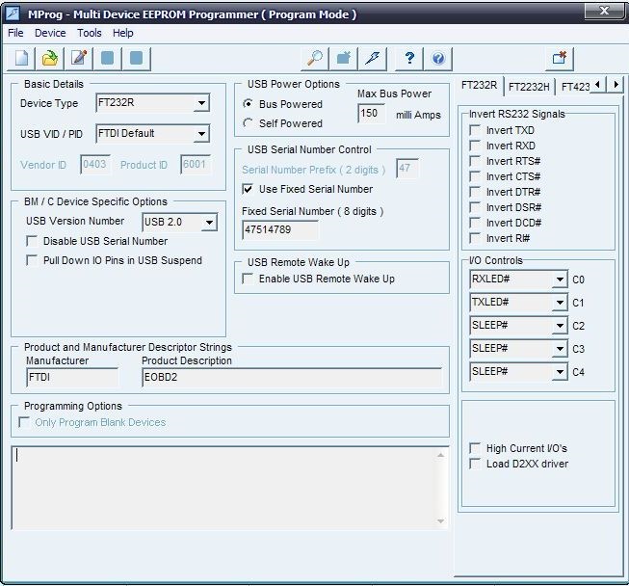Enable Disable USB Serial Number checkbox
This screenshot has width=629, height=586.
[x=32, y=241]
